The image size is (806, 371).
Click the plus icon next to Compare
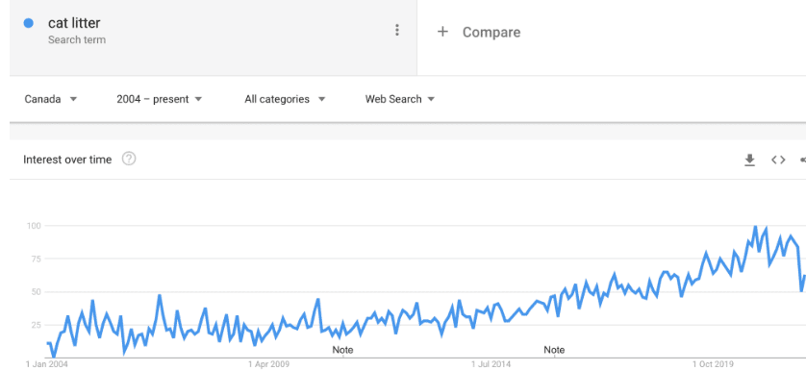(442, 32)
